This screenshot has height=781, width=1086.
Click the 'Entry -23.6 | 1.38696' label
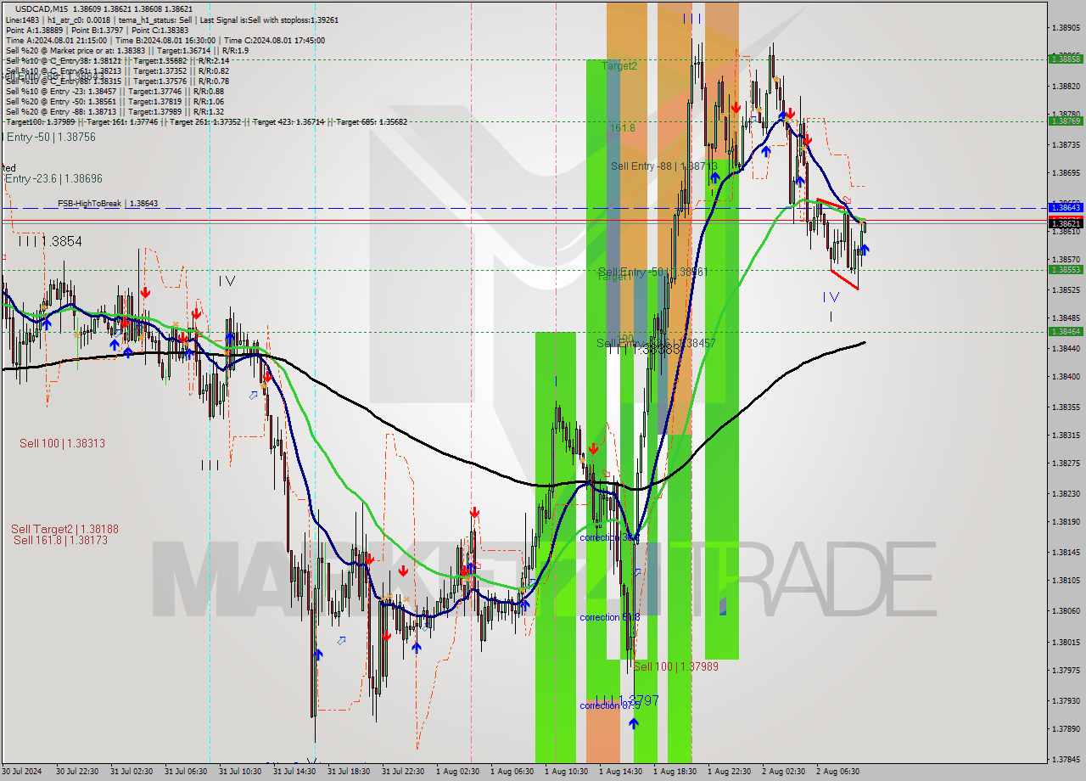(x=53, y=179)
